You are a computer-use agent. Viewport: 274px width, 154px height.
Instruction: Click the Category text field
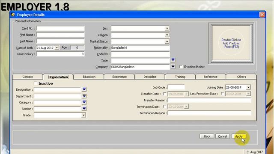(57, 102)
